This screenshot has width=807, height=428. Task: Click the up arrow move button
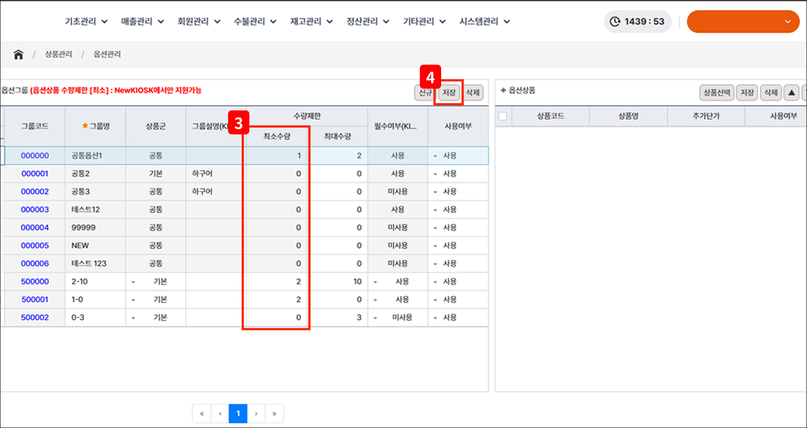click(791, 93)
